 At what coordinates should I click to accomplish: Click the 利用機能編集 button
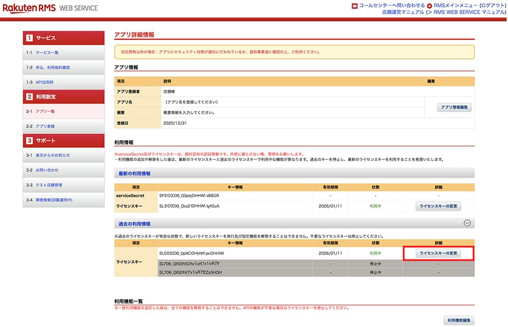(x=459, y=320)
